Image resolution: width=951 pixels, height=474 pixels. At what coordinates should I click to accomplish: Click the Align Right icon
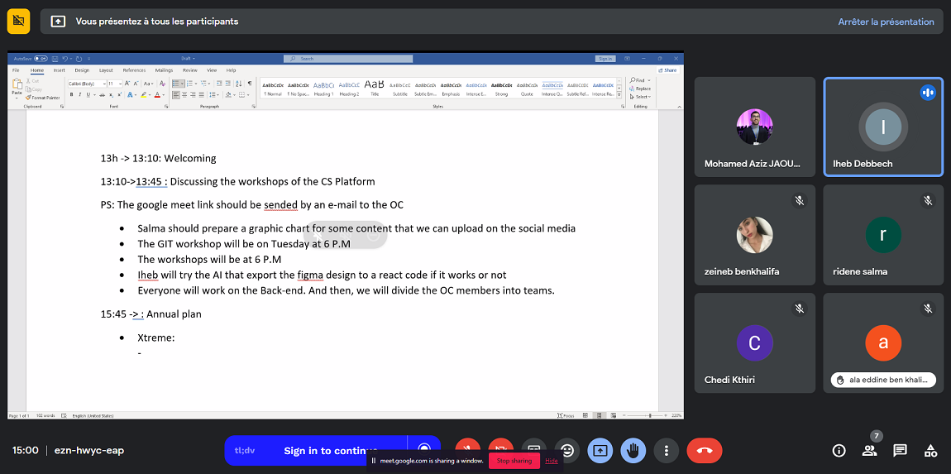(x=193, y=94)
